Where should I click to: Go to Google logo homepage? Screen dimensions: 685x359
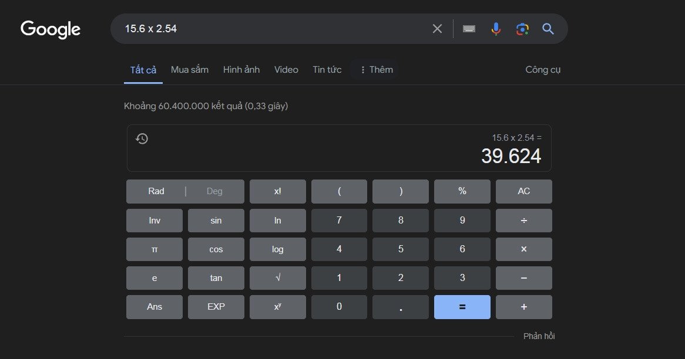tap(51, 29)
